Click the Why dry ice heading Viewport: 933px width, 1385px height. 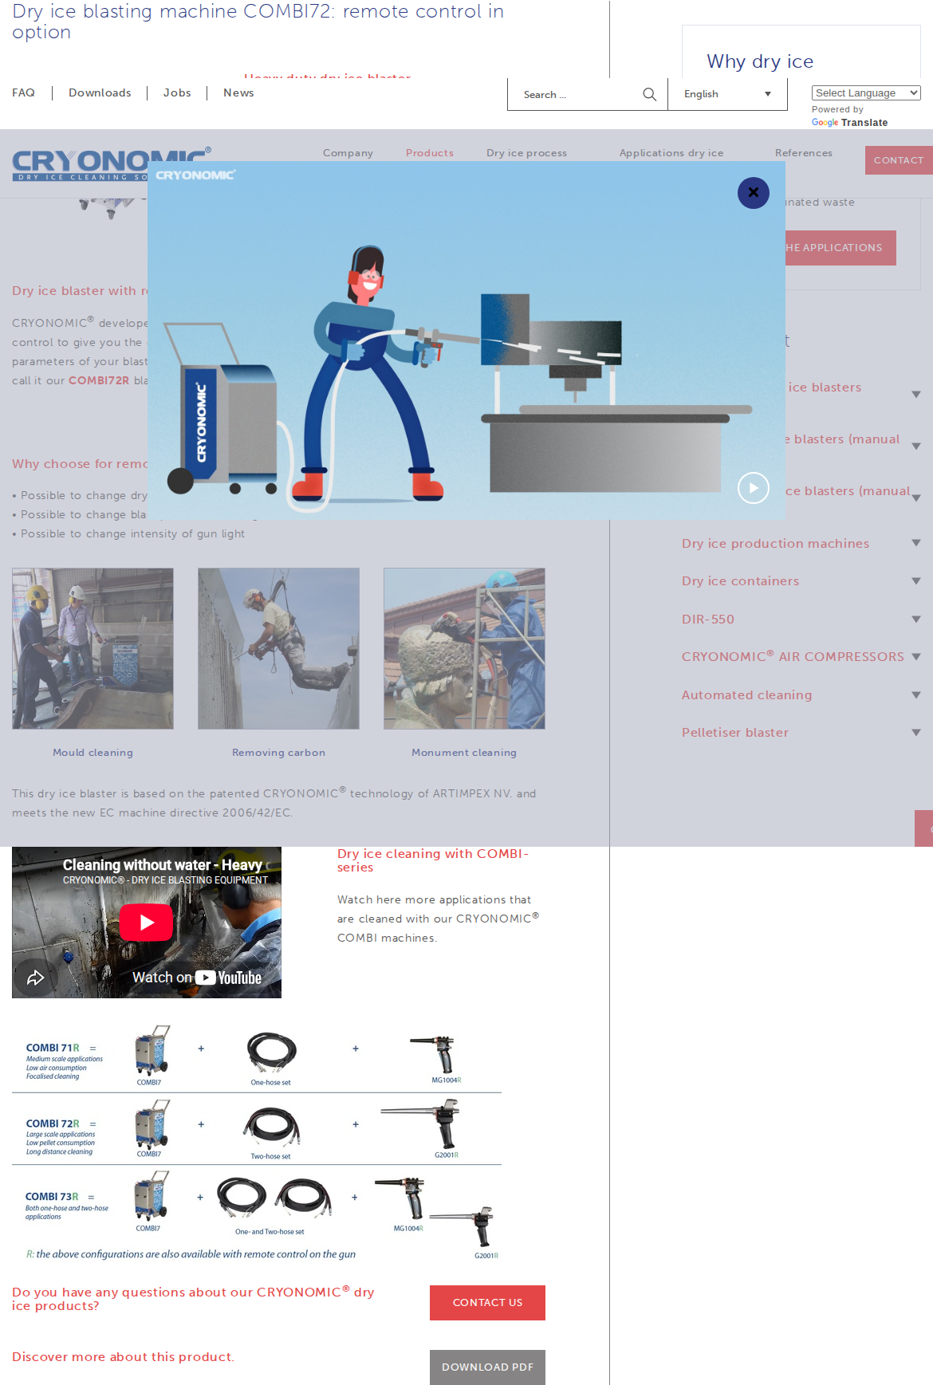coord(760,61)
